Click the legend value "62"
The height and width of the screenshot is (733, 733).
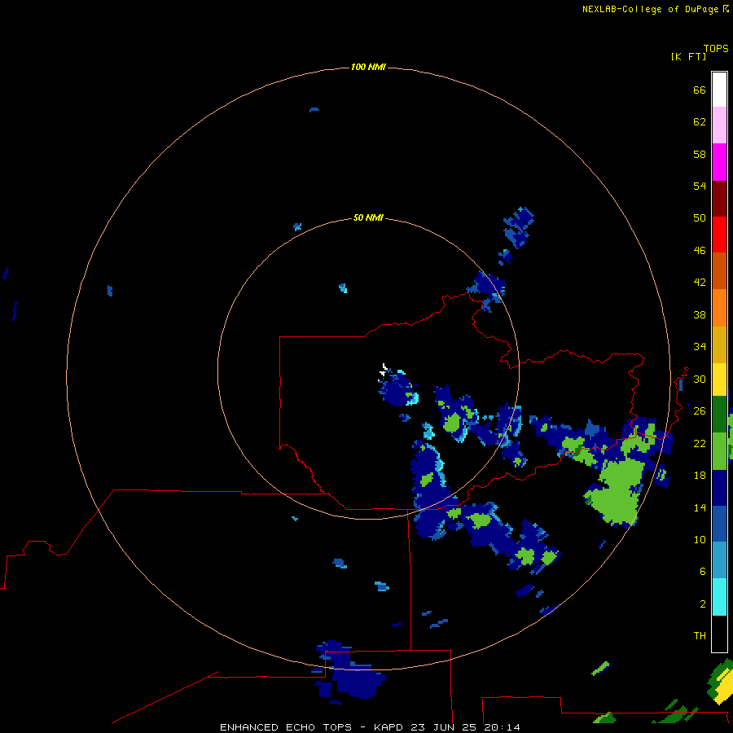[x=700, y=122]
